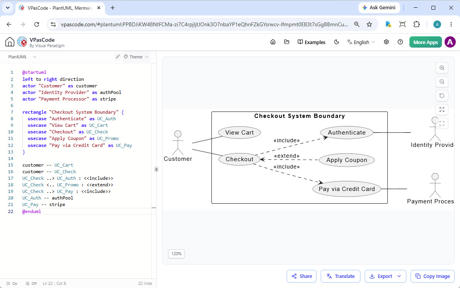The width and height of the screenshot is (460, 288).
Task: Click the pencil edit icon
Action: coord(118,57)
